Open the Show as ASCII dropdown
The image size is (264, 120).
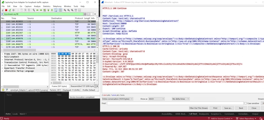click(156, 99)
